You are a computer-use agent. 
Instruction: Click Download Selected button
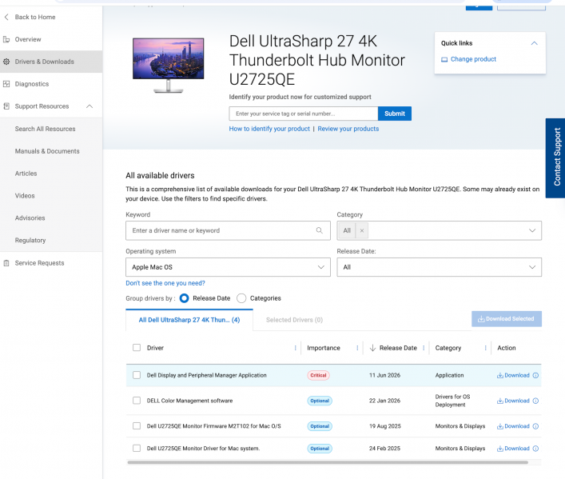tap(507, 319)
